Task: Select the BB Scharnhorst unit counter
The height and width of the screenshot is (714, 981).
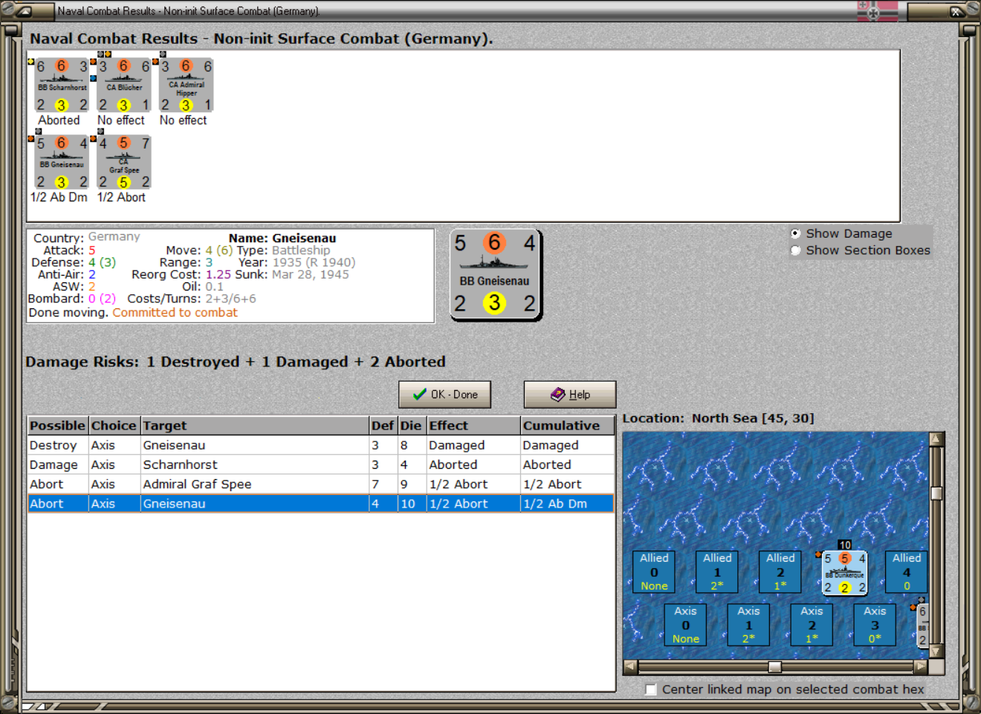Action: [62, 85]
